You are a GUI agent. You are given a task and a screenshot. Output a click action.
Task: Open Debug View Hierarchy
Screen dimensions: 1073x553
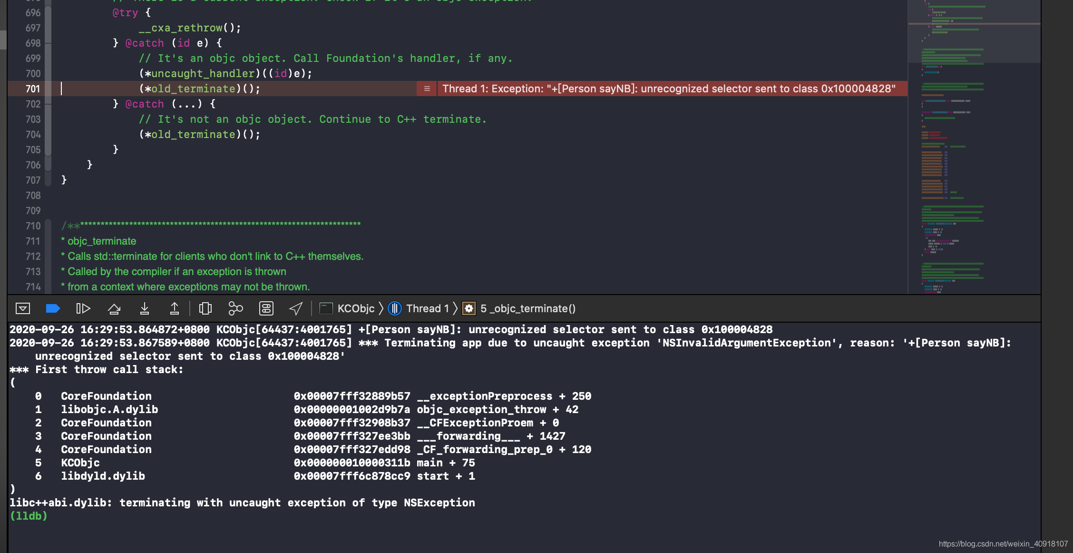pyautogui.click(x=205, y=308)
